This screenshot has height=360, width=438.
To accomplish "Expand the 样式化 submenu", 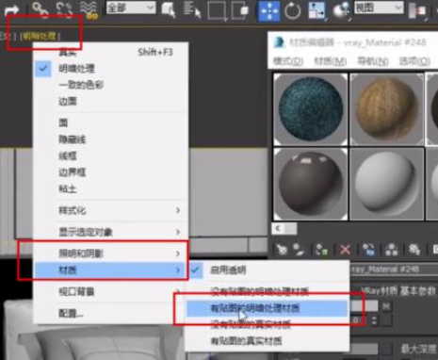I will [x=110, y=210].
